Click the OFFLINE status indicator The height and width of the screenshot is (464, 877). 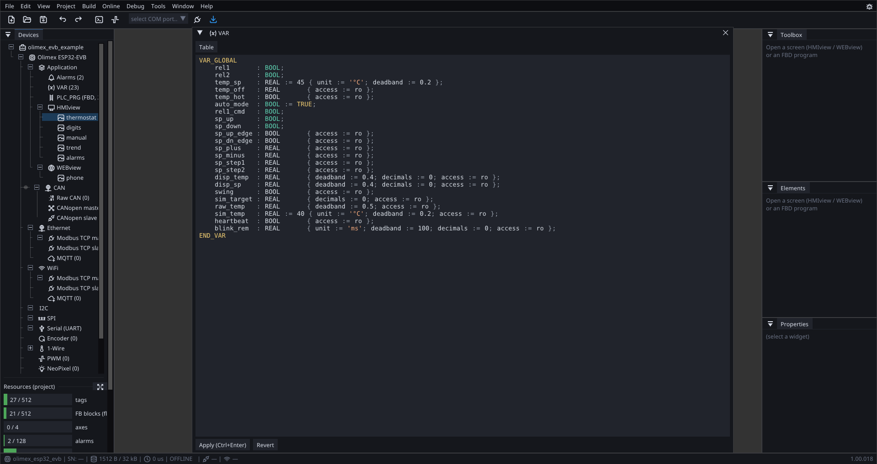[181, 459]
